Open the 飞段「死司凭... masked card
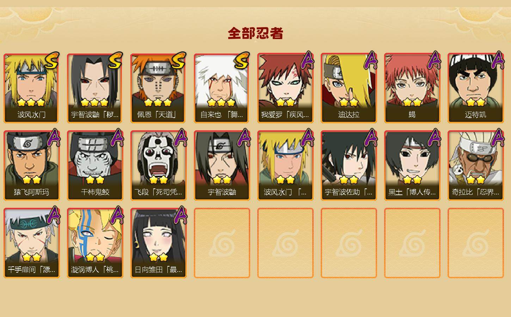Screen dimensions: 511x317 [159, 166]
